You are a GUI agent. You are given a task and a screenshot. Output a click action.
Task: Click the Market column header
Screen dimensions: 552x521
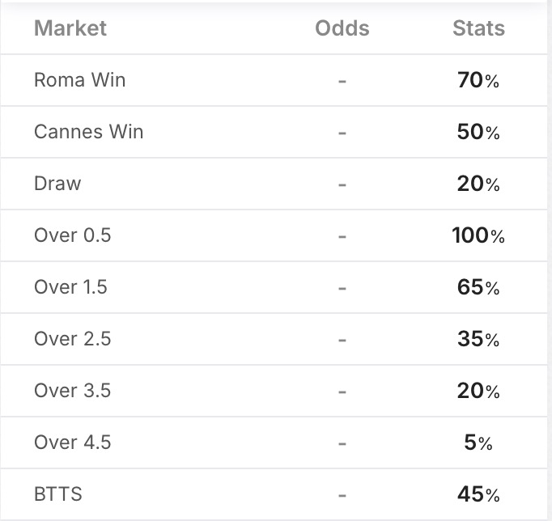coord(70,28)
